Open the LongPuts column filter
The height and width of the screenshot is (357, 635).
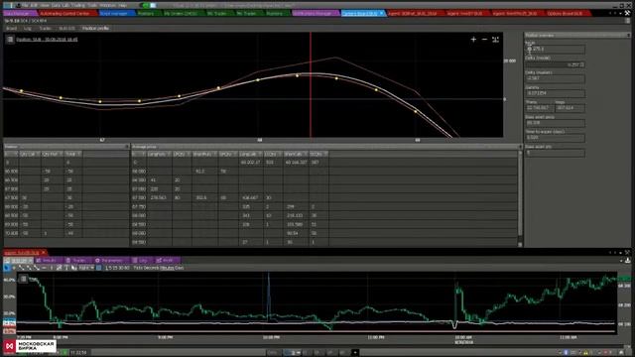(169, 154)
